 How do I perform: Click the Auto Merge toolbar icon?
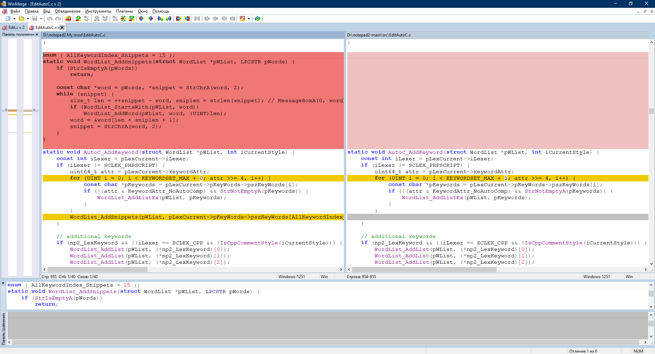197,19
